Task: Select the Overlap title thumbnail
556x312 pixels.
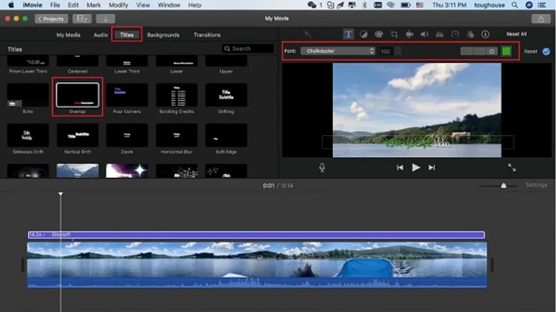Action: (x=77, y=95)
